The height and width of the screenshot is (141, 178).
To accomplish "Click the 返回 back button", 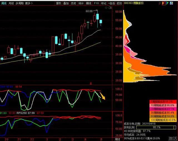I will pos(119,3).
